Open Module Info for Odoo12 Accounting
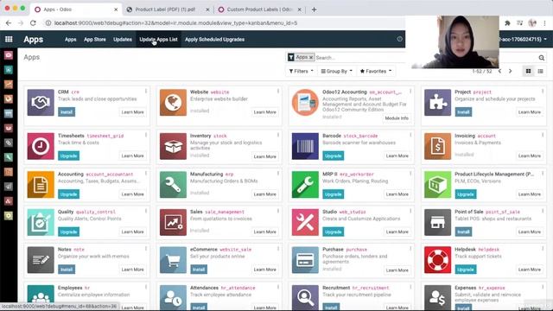This screenshot has width=553, height=311. 397,118
